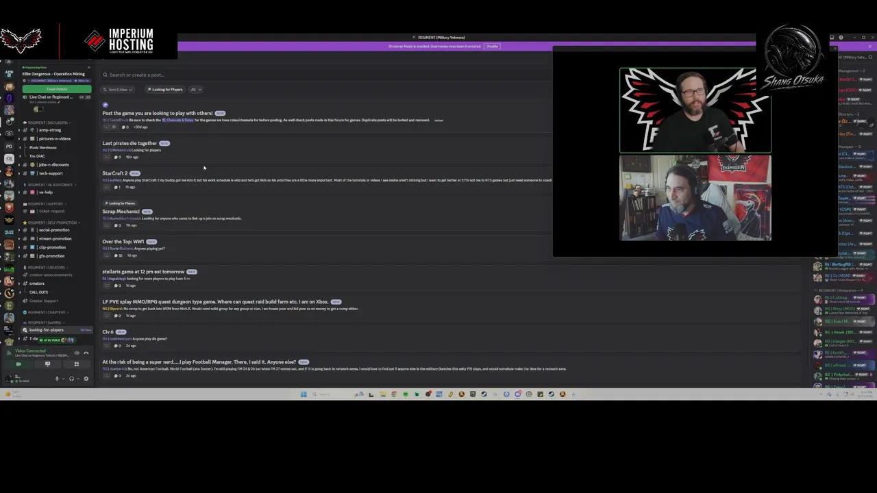The image size is (877, 493).
Task: Open File Explorer from the taskbar
Action: [382, 394]
